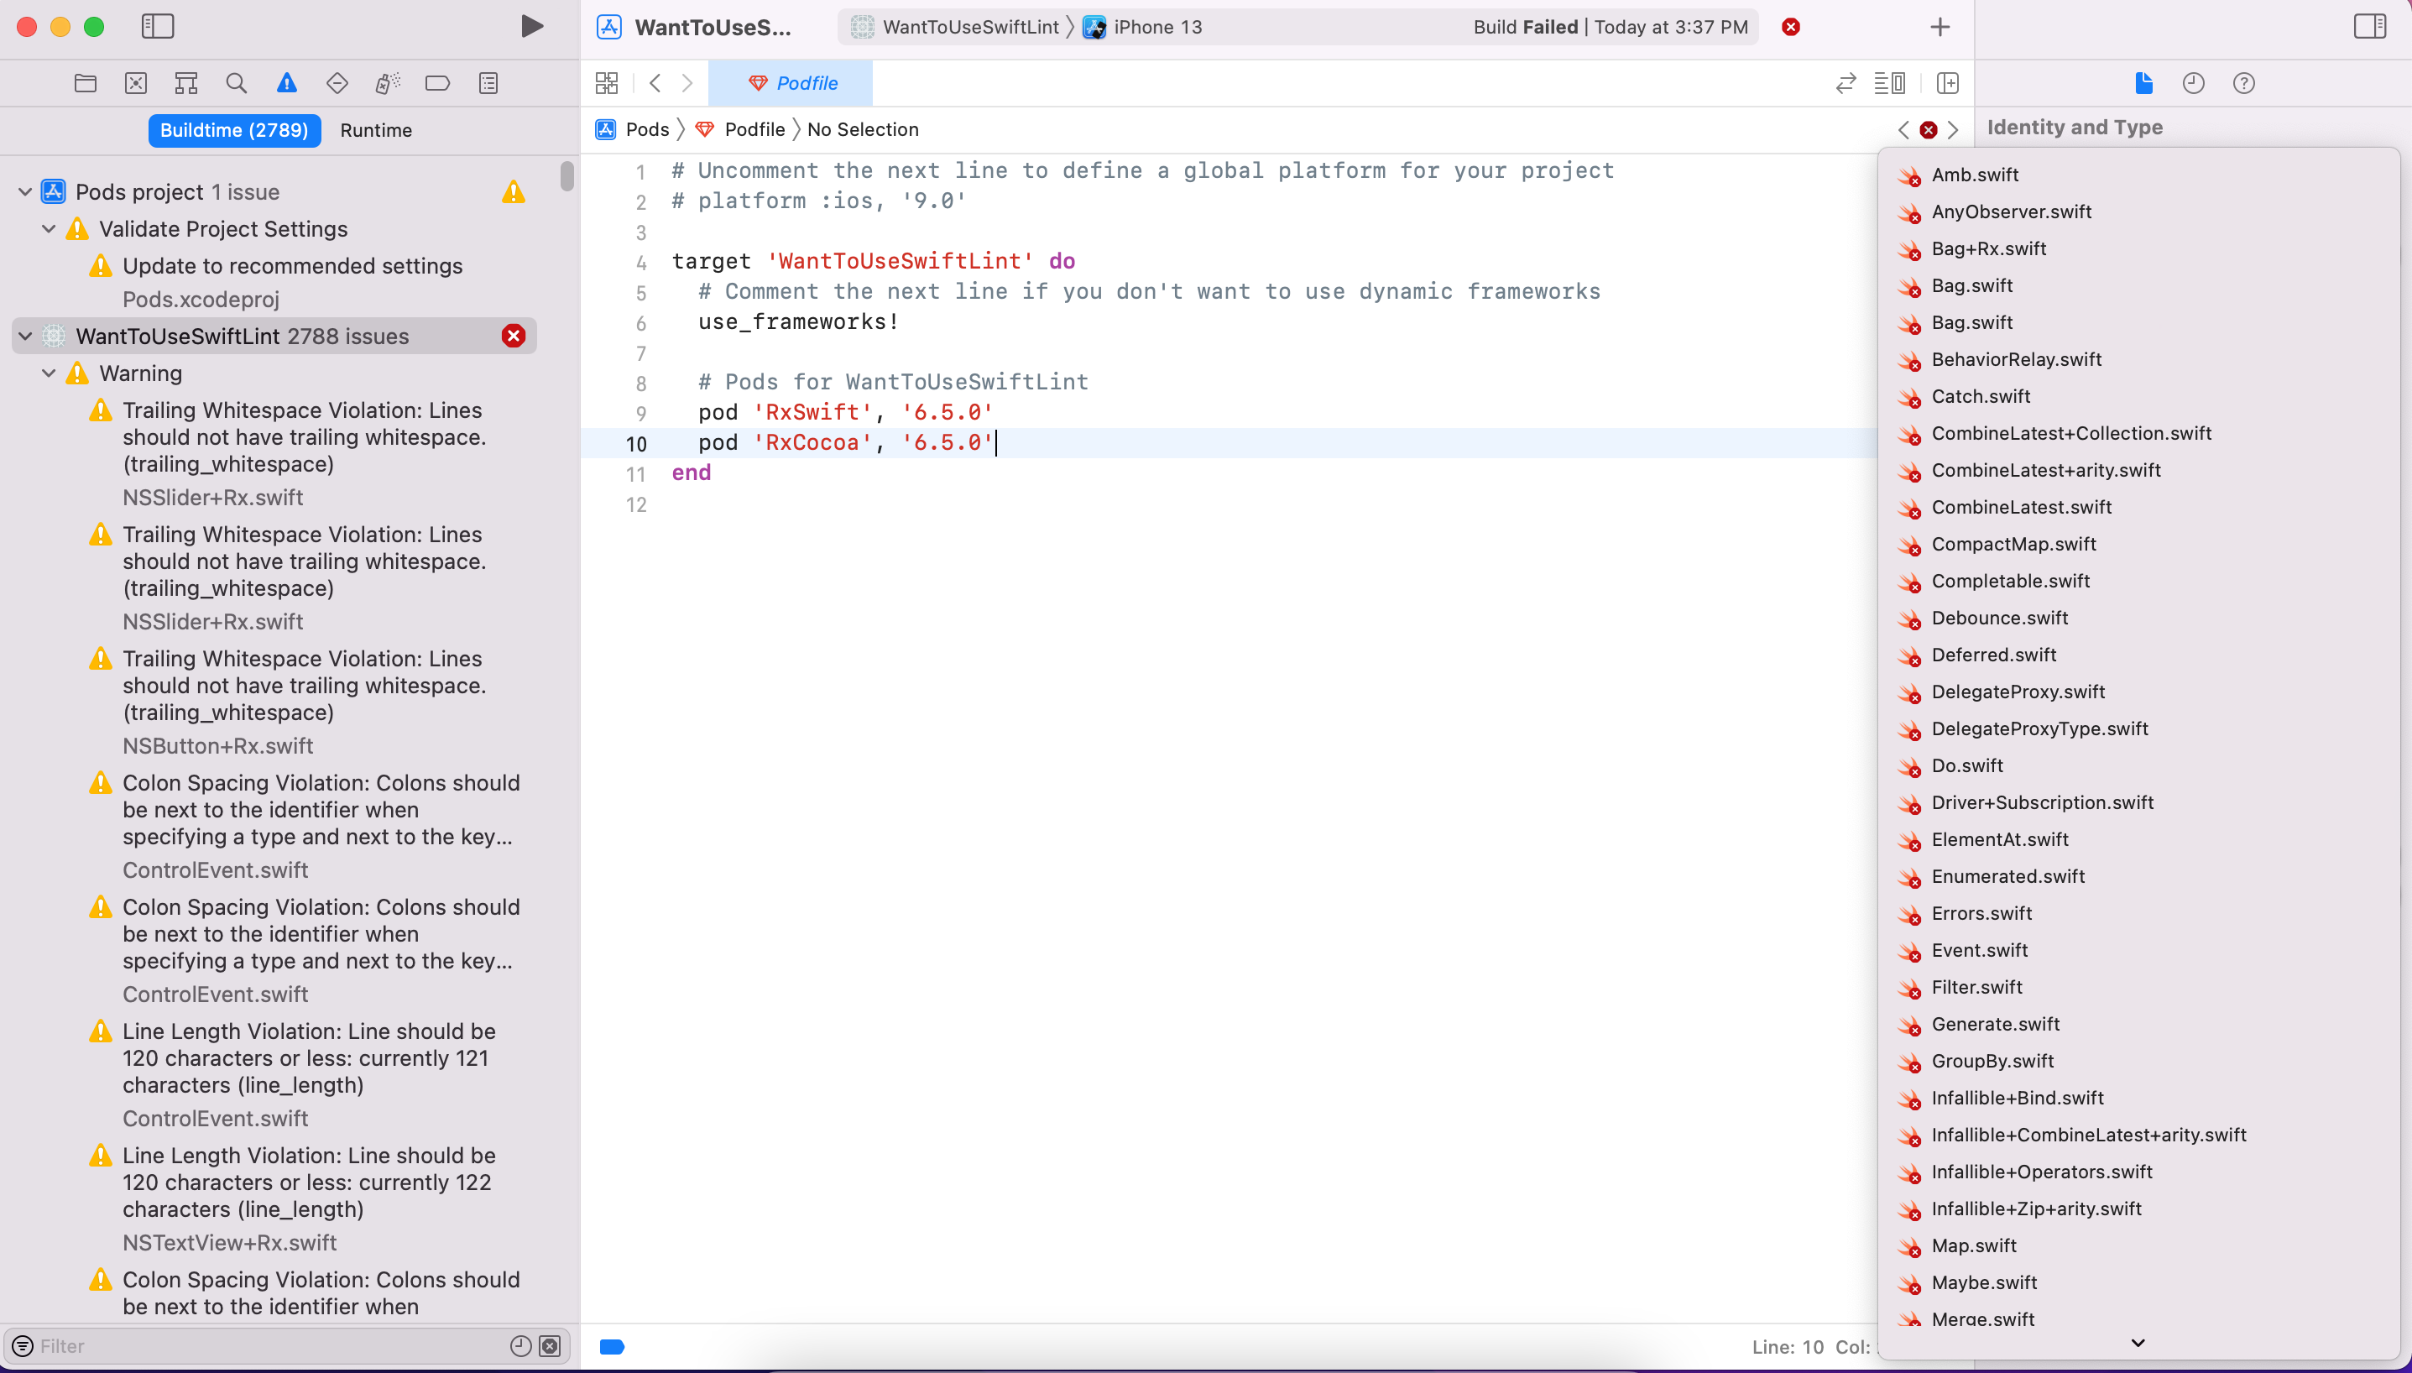Click the issue navigator scrollbar thumb

[x=566, y=175]
